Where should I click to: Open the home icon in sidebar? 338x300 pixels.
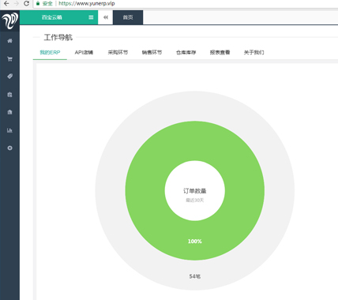coord(9,41)
